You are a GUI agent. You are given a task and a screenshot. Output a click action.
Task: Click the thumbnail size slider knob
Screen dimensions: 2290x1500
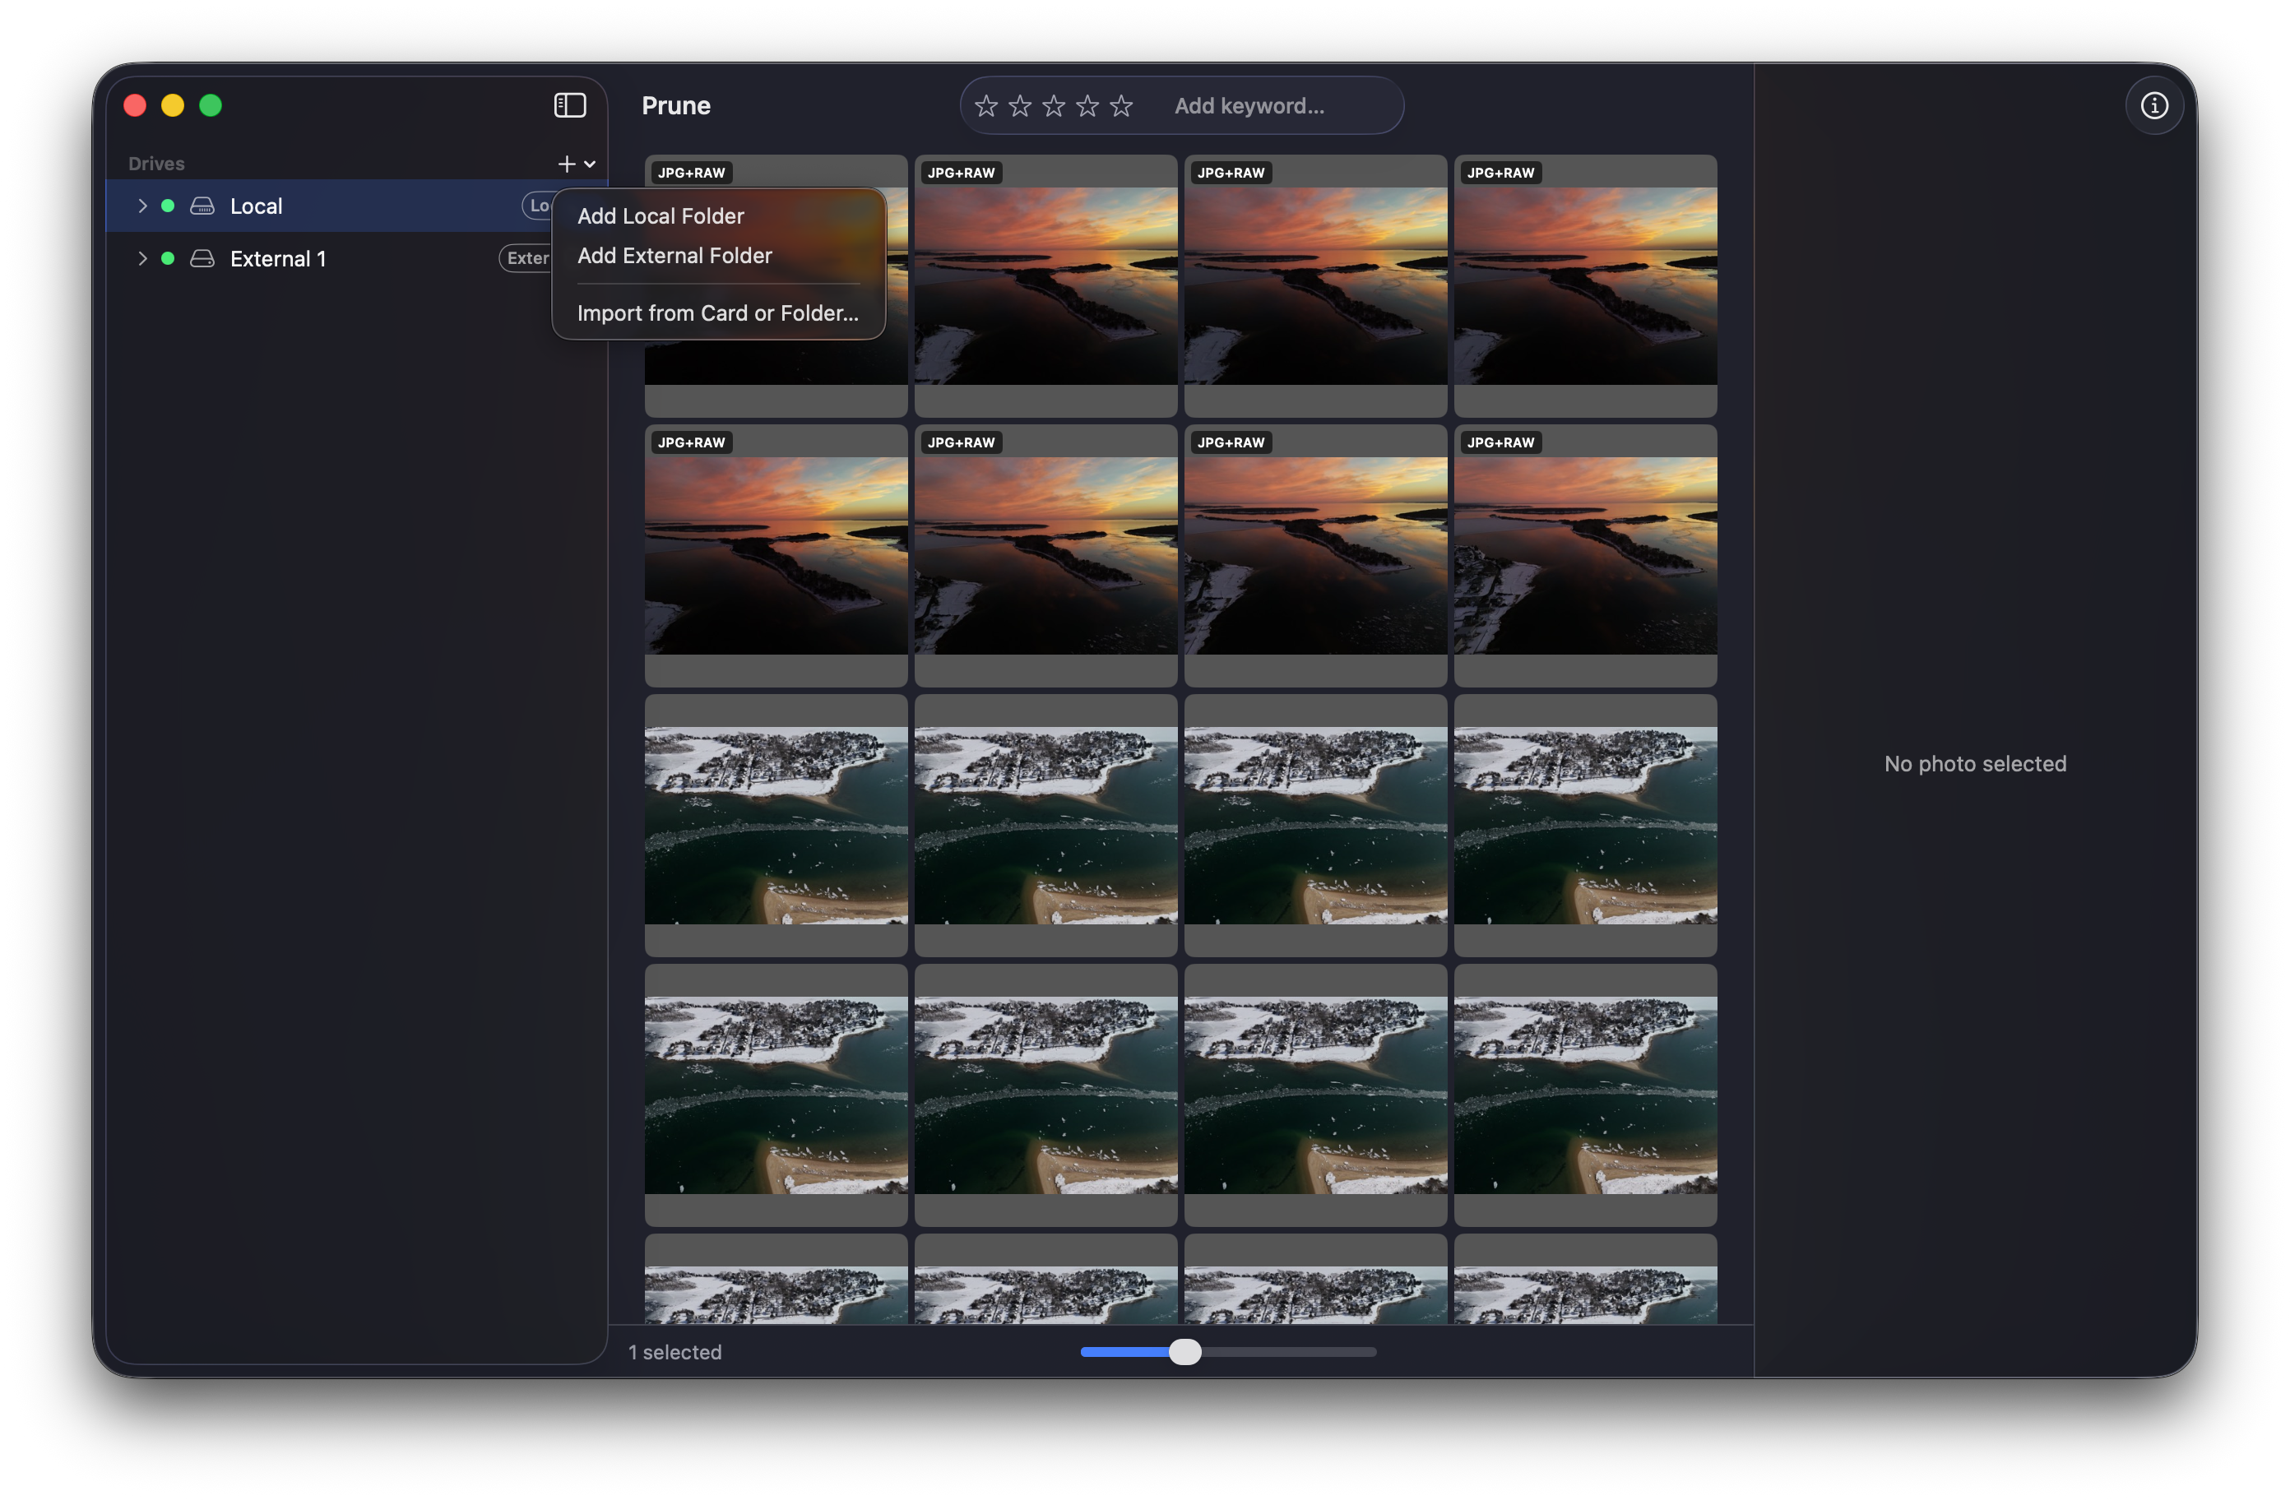click(1185, 1352)
